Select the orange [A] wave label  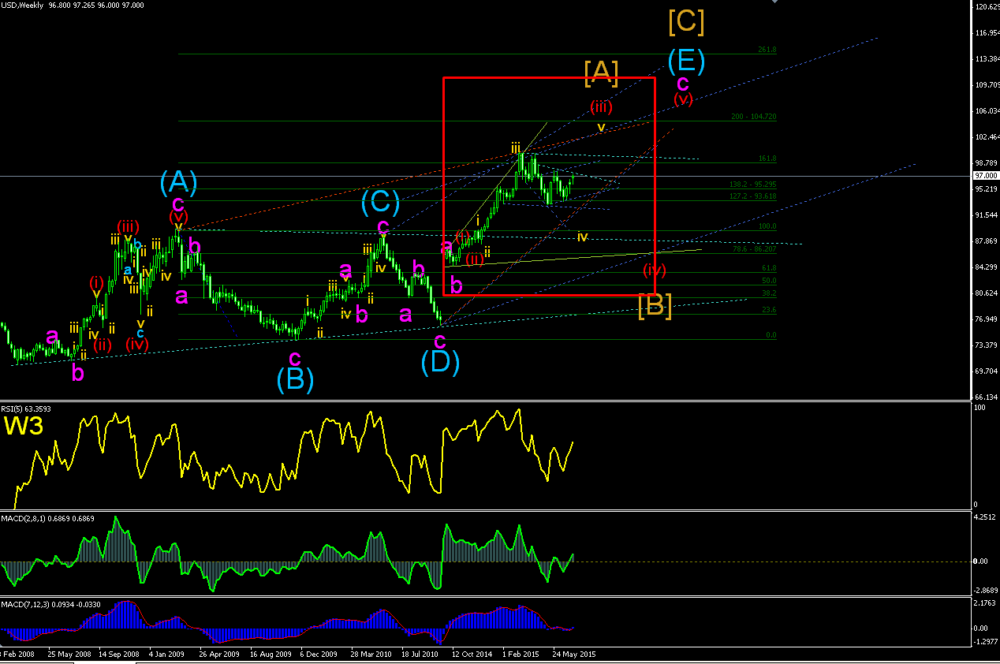601,73
